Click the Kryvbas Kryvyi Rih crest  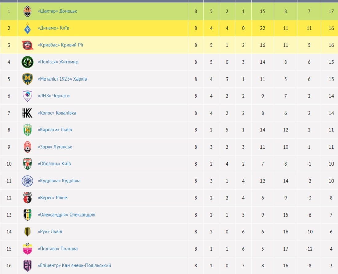27,45
